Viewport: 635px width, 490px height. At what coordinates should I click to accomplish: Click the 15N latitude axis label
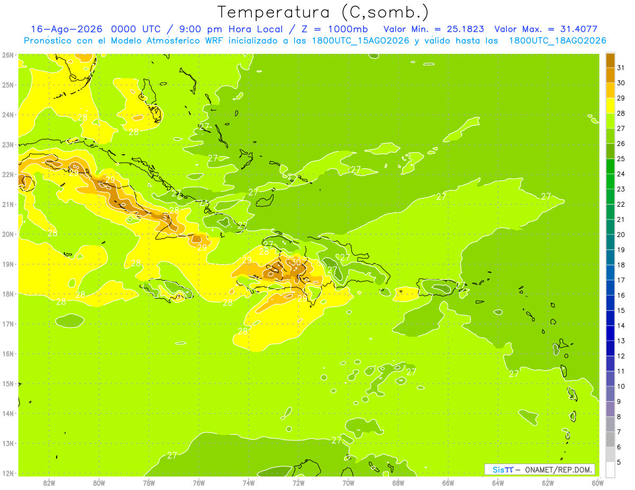[7, 384]
